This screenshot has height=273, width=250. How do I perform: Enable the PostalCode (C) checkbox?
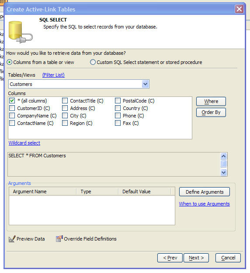pos(118,101)
